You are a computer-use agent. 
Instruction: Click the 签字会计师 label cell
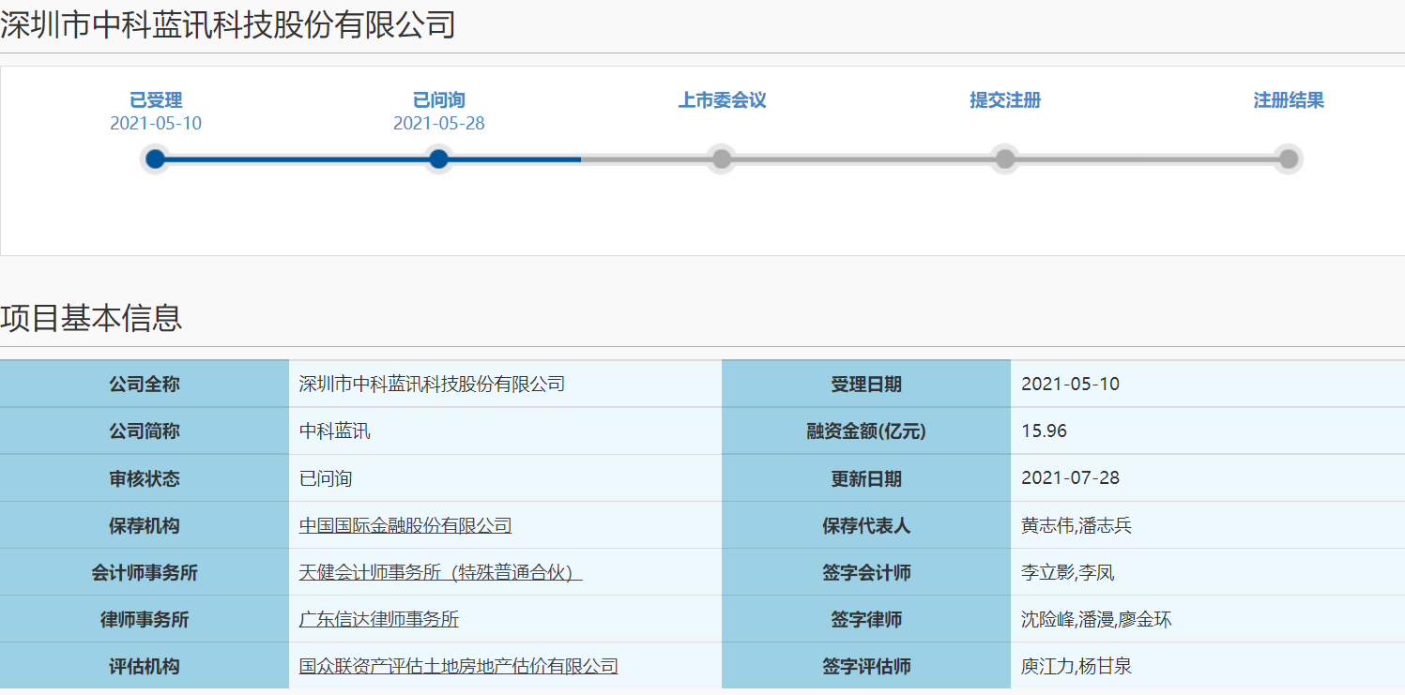tap(866, 572)
